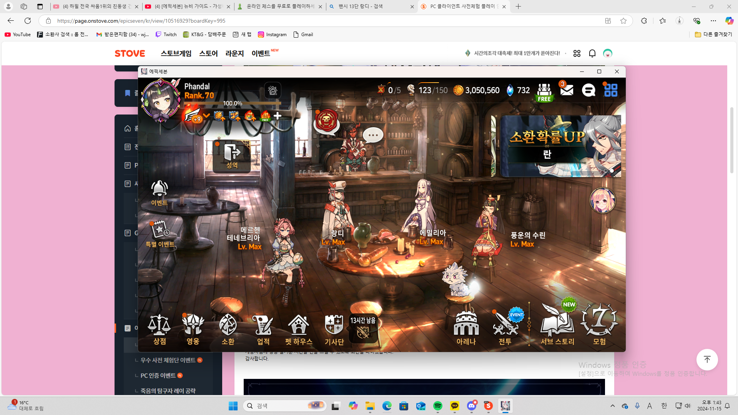
Task: Open the chat bubble icon
Action: click(588, 90)
